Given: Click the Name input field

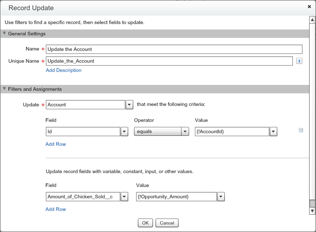Looking at the screenshot, I should pos(174,49).
